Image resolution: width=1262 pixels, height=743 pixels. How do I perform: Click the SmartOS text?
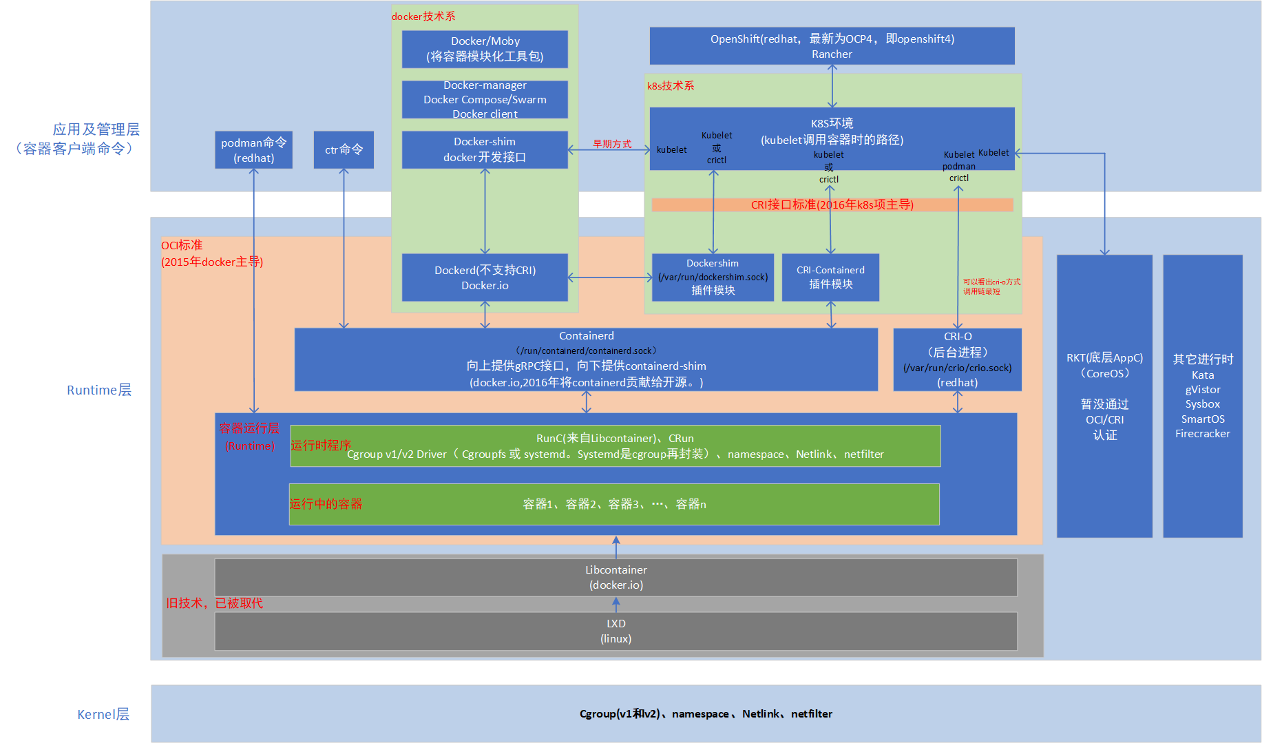[x=1203, y=419]
